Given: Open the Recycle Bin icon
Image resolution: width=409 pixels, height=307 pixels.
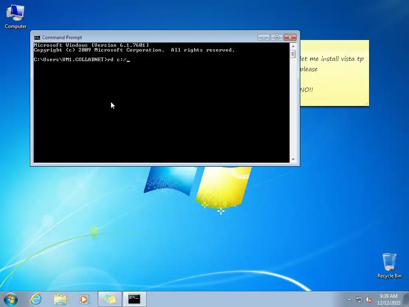Looking at the screenshot, I should (389, 265).
